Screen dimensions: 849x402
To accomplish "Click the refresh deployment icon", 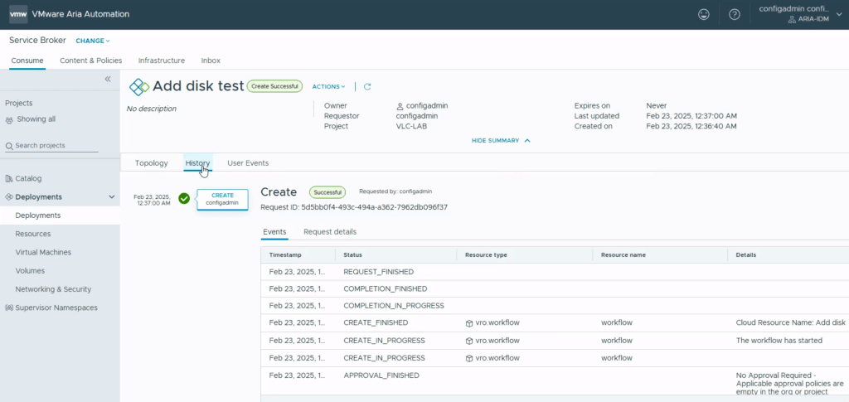I will click(x=367, y=86).
